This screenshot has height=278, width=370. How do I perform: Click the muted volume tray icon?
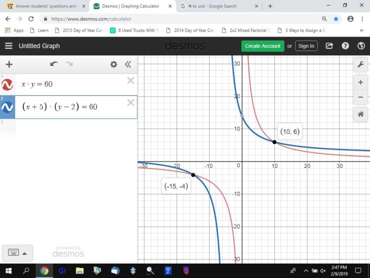coord(323,271)
